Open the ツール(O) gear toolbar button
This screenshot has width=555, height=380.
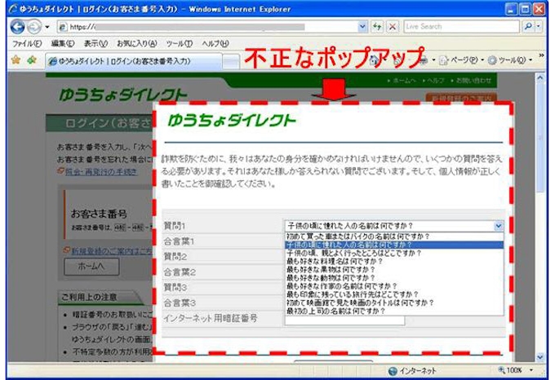pos(513,60)
